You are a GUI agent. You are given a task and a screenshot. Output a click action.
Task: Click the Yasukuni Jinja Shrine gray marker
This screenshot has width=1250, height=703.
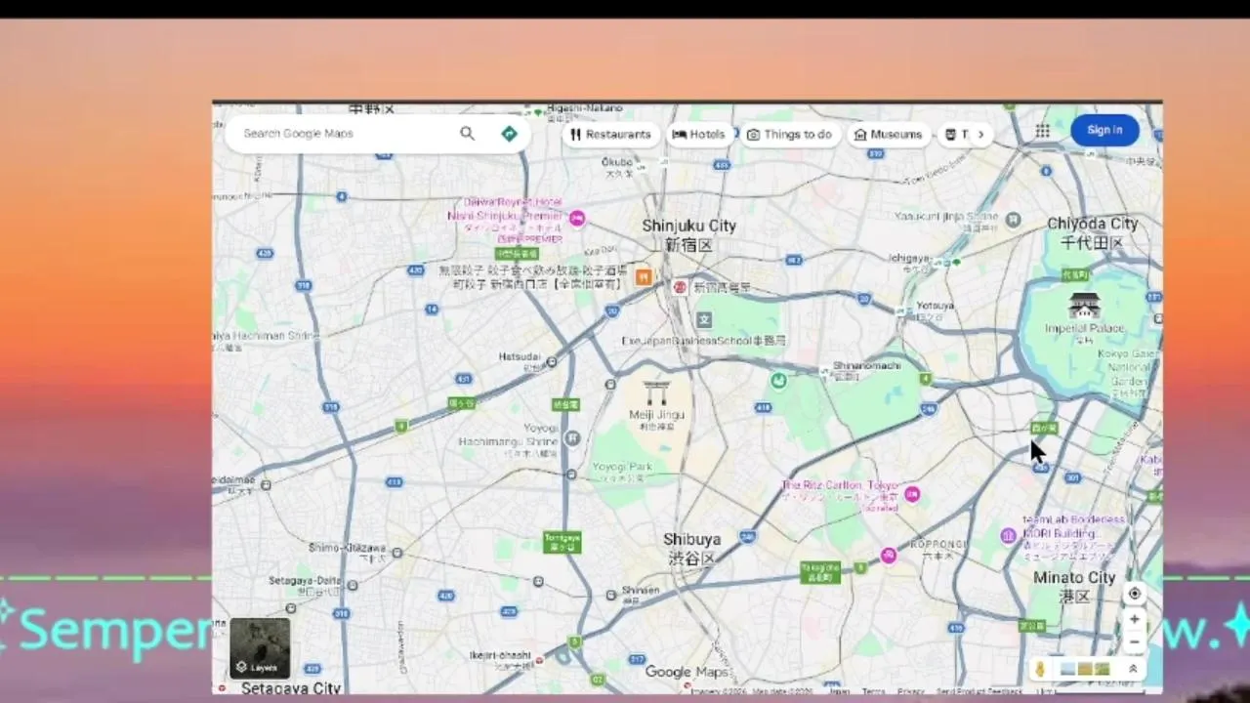coord(1014,220)
